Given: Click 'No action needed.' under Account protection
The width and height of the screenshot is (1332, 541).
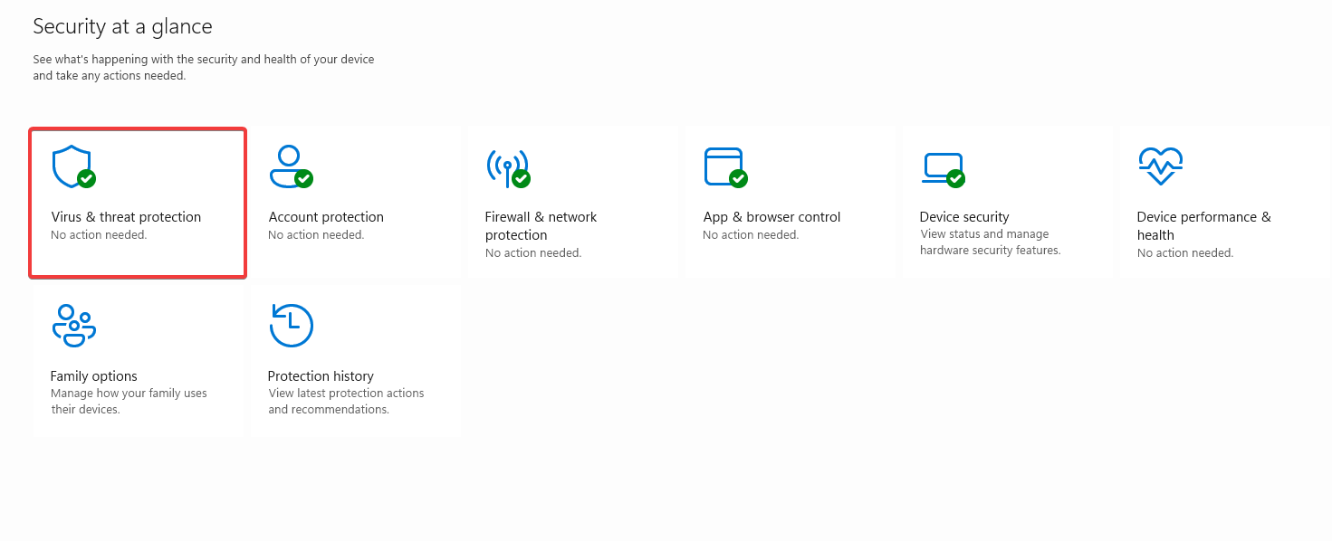Looking at the screenshot, I should point(316,235).
